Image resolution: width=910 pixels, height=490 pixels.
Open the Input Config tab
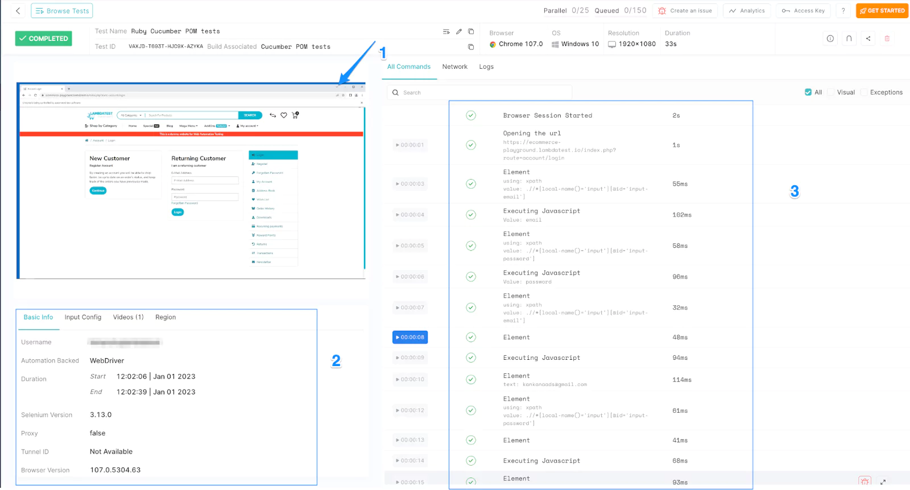[83, 317]
